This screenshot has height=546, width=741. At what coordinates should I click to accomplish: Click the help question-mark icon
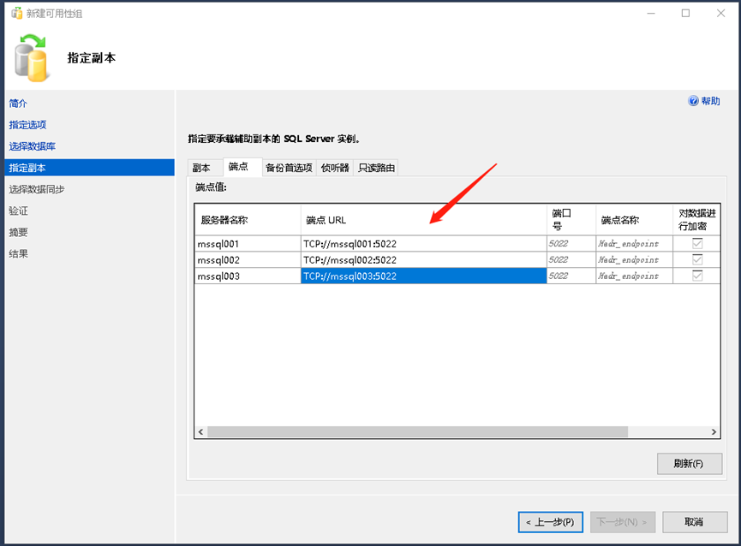[x=693, y=101]
